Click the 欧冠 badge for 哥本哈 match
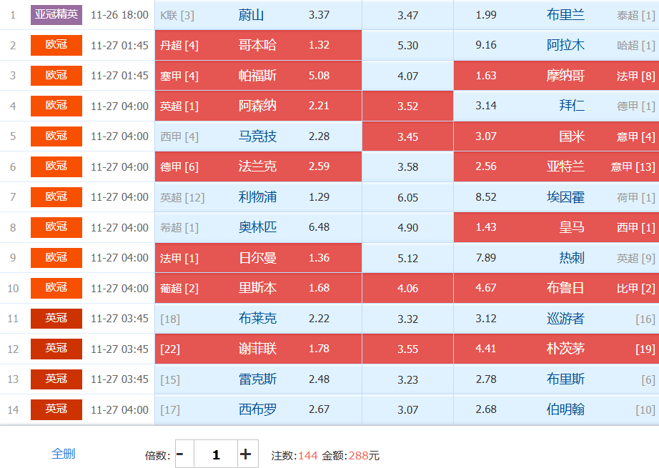 (56, 45)
